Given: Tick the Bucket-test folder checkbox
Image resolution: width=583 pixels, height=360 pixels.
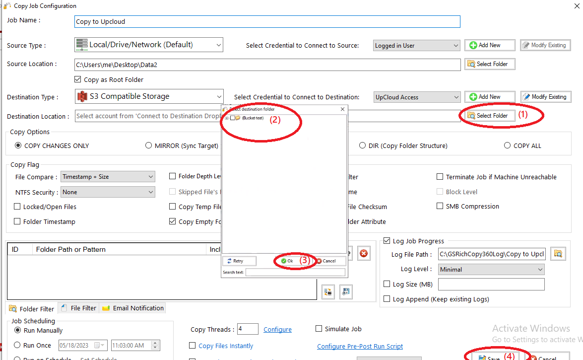Looking at the screenshot, I should point(232,118).
